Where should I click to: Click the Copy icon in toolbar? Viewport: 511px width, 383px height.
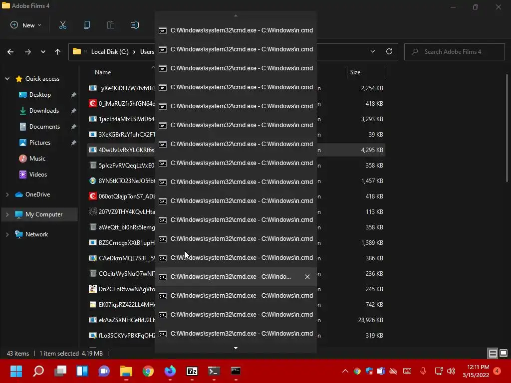point(87,25)
